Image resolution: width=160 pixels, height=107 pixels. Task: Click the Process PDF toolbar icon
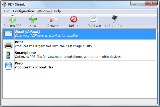pyautogui.click(x=12, y=19)
